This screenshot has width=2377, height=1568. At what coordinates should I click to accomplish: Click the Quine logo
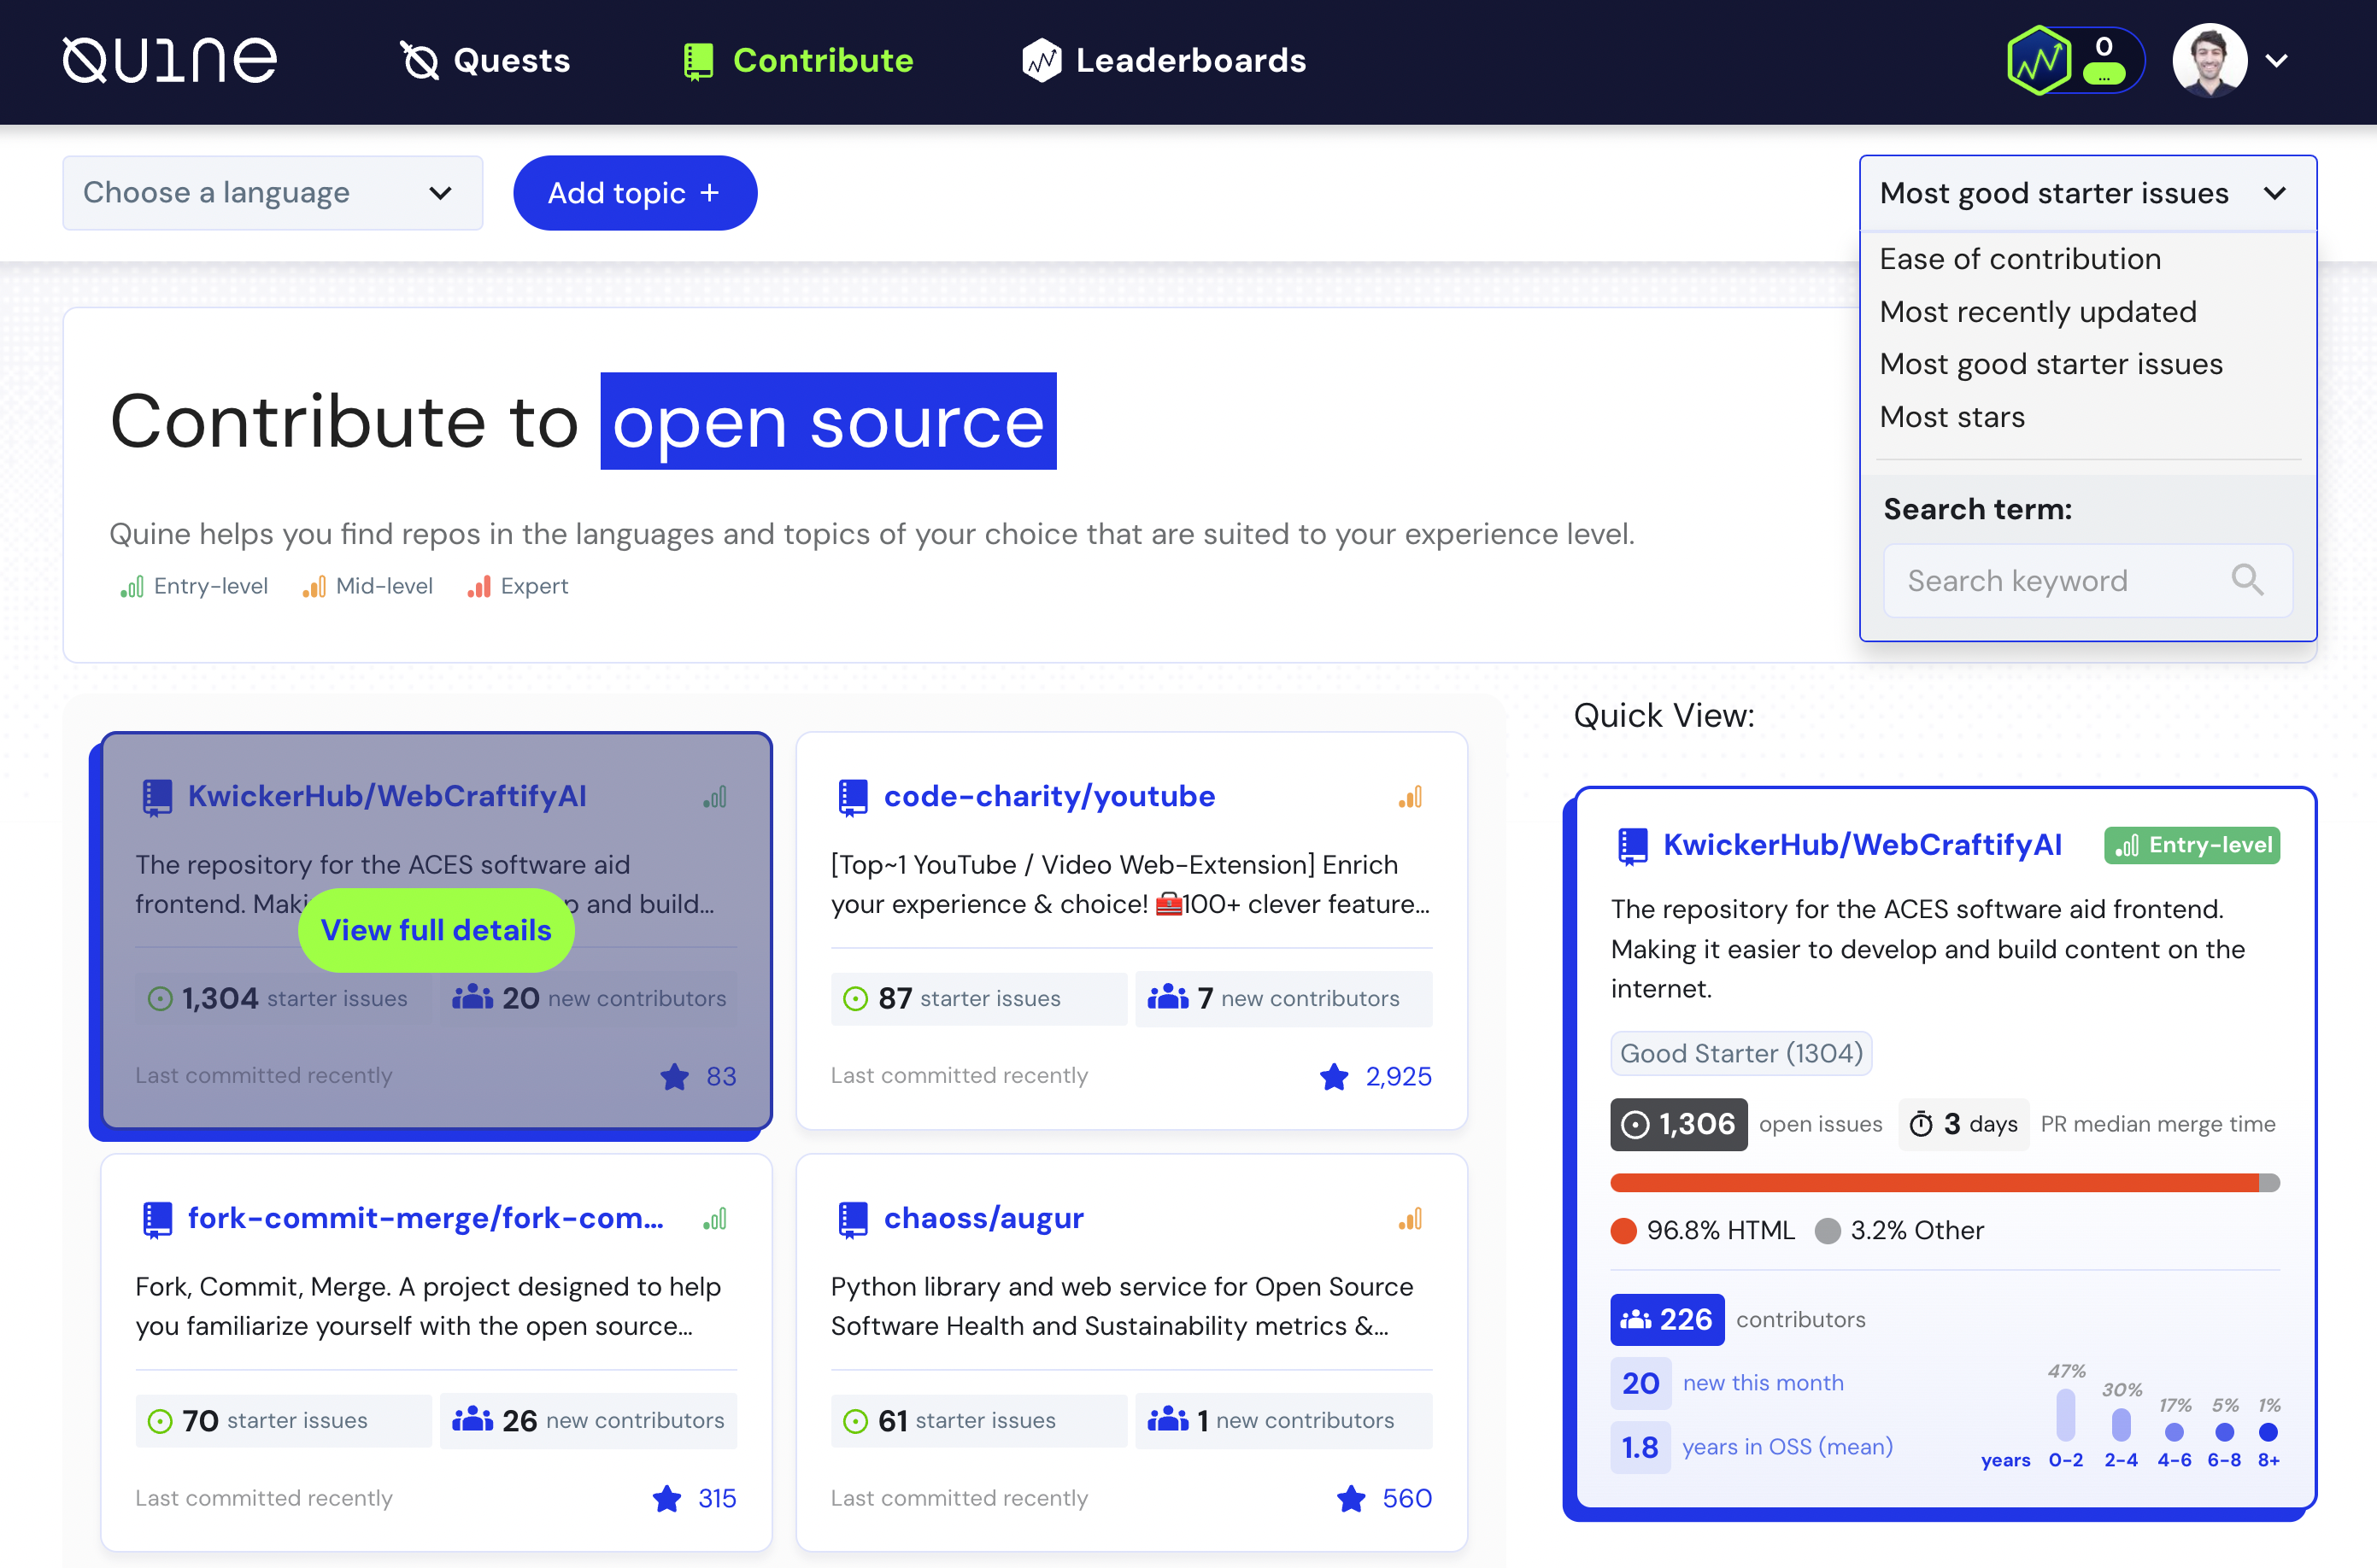pyautogui.click(x=170, y=61)
